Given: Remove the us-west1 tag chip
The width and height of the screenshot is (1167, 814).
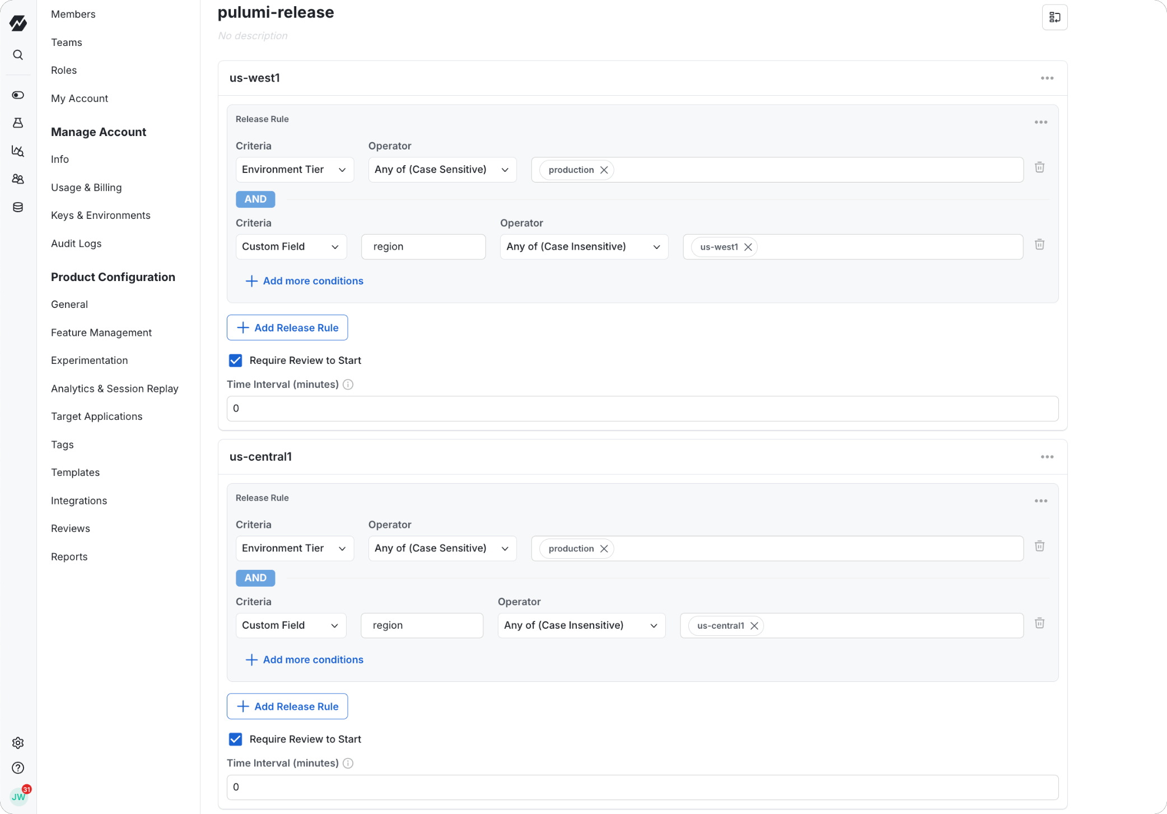Looking at the screenshot, I should (748, 247).
